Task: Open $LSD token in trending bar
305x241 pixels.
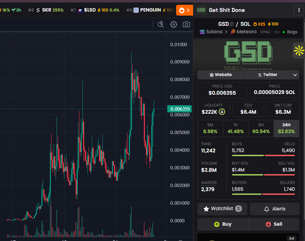Action: pyautogui.click(x=95, y=10)
